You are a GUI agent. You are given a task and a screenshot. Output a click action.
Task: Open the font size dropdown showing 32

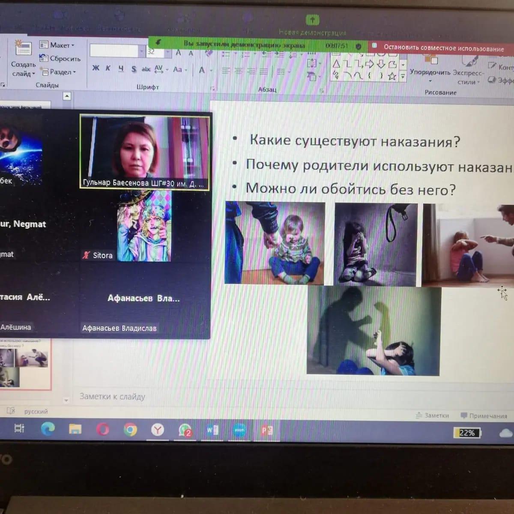[x=167, y=52]
